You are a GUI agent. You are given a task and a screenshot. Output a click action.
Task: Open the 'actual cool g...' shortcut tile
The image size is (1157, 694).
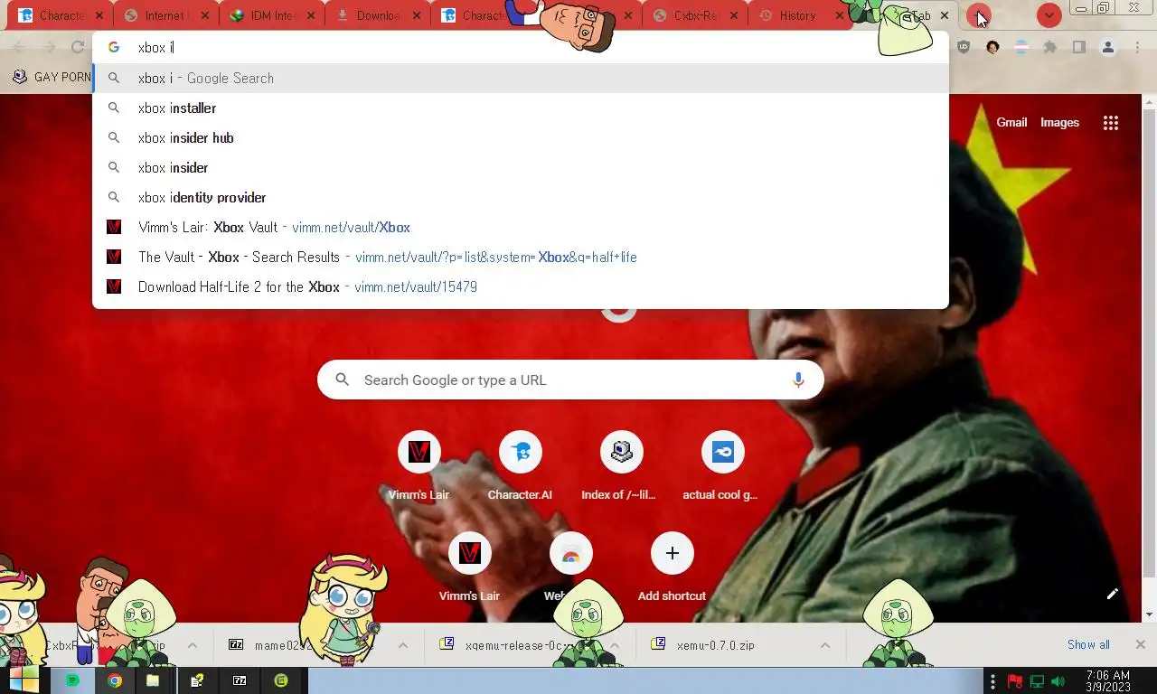click(722, 465)
